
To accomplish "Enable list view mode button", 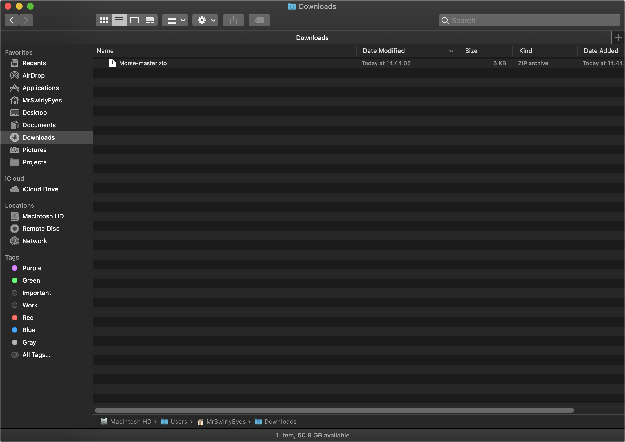I will pos(119,20).
